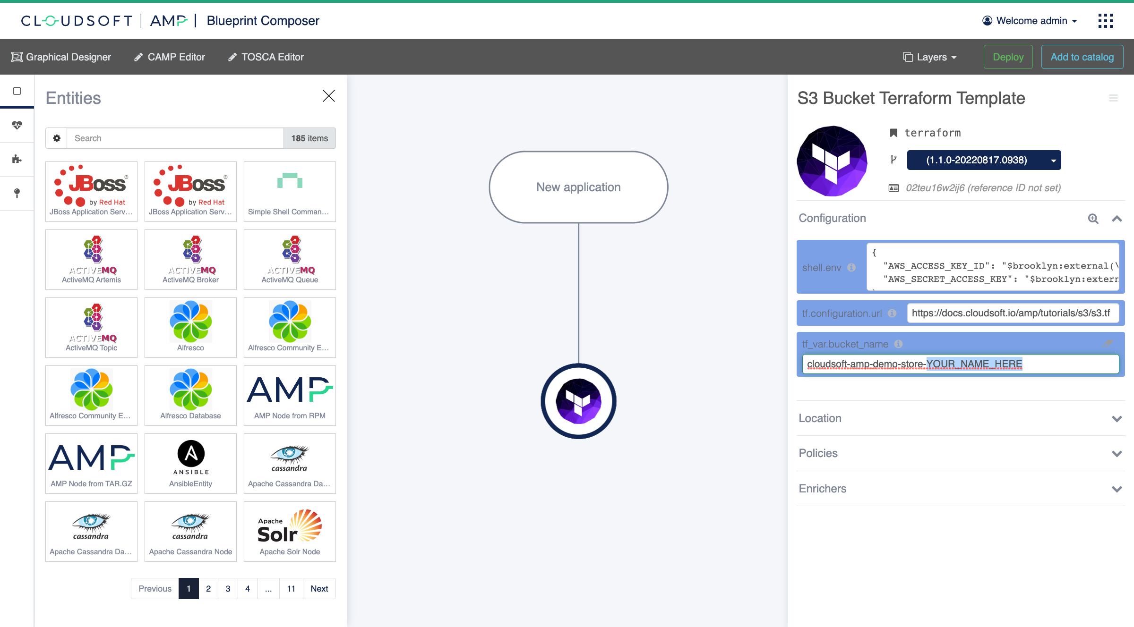Select the New application node on canvas
This screenshot has height=627, width=1134.
pyautogui.click(x=578, y=187)
